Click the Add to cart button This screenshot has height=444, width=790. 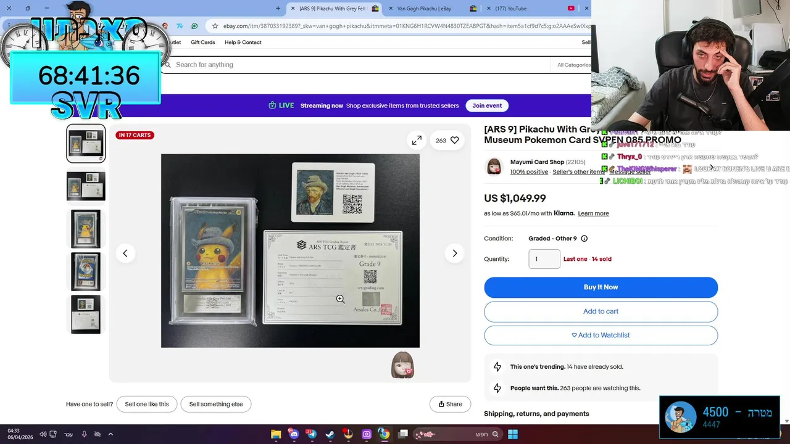(x=601, y=311)
